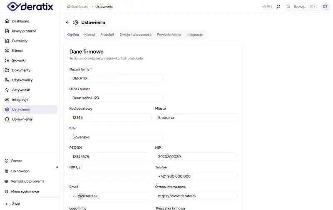The image size is (333, 210).
Task: Select the Ogólne tab
Action: point(73,35)
